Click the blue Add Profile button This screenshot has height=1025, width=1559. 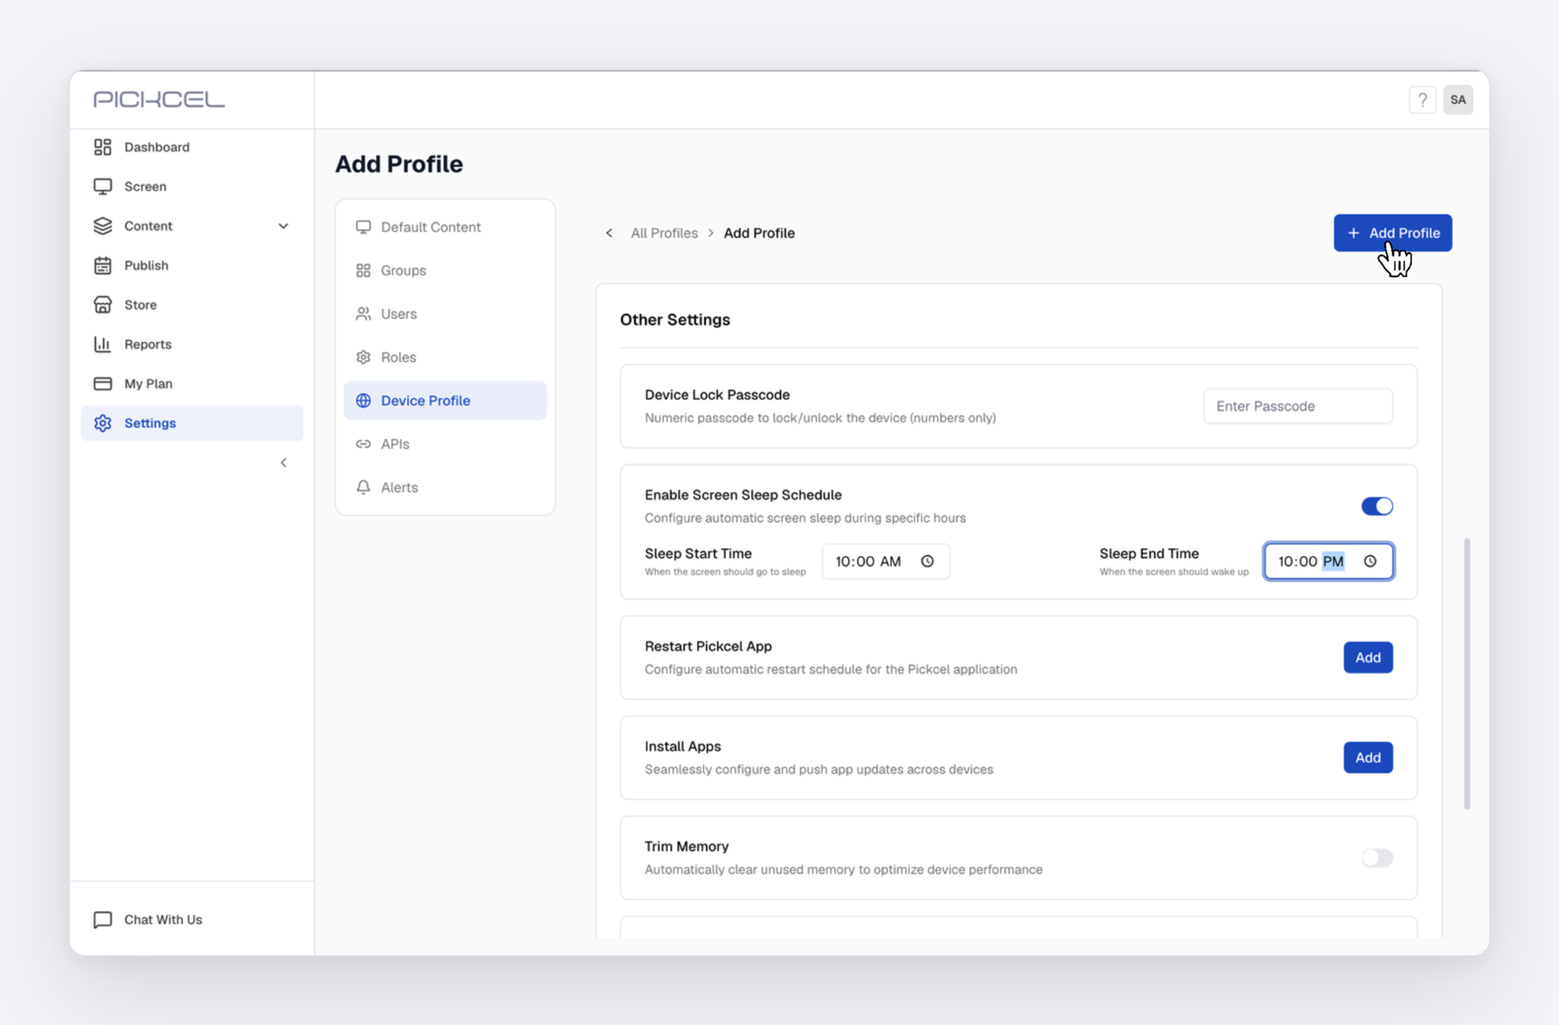coord(1392,233)
